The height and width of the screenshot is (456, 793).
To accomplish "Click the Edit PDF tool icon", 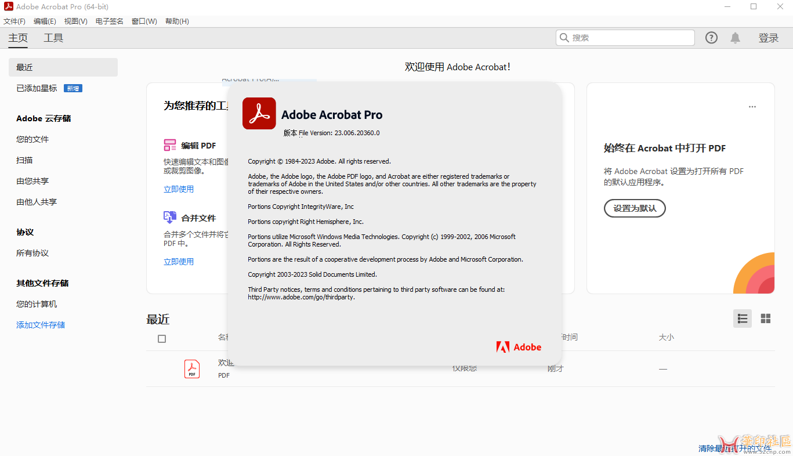I will pos(170,145).
